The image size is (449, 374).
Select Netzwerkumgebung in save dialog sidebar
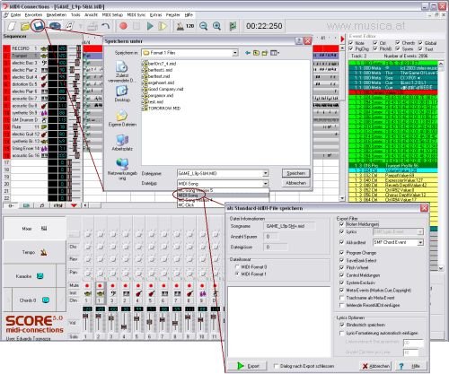pos(122,170)
